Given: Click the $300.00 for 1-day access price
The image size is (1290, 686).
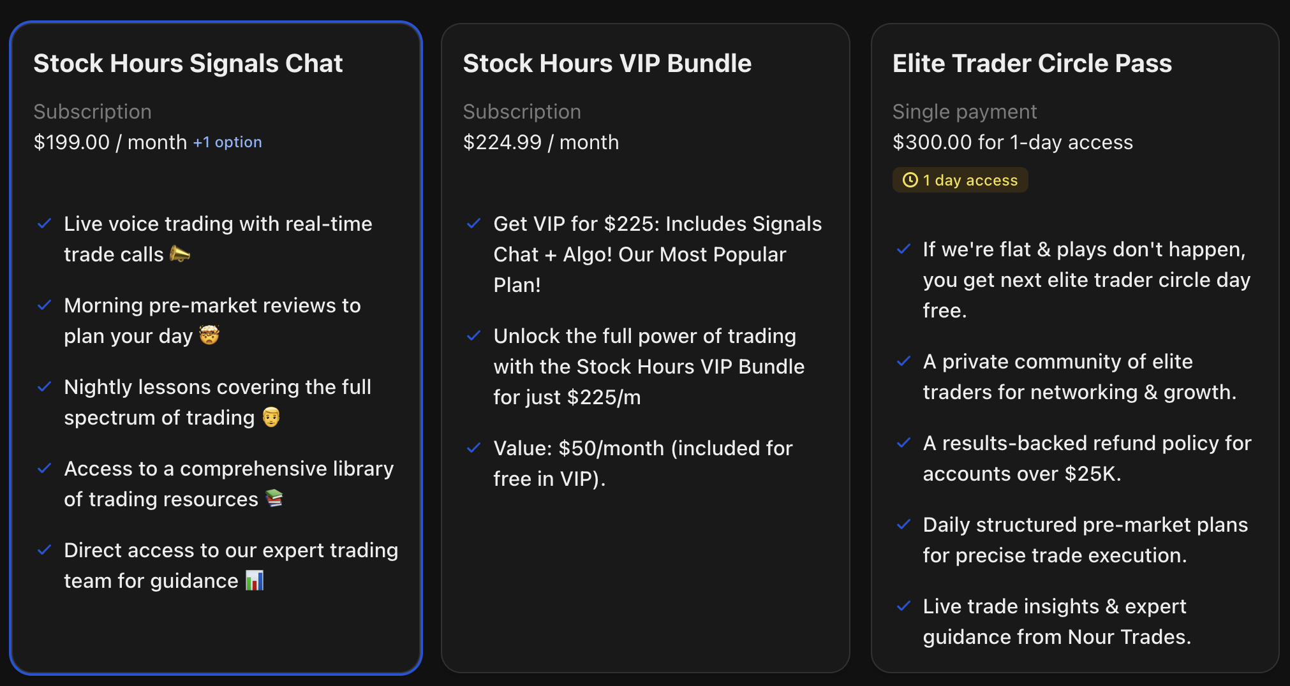Looking at the screenshot, I should click(1012, 142).
